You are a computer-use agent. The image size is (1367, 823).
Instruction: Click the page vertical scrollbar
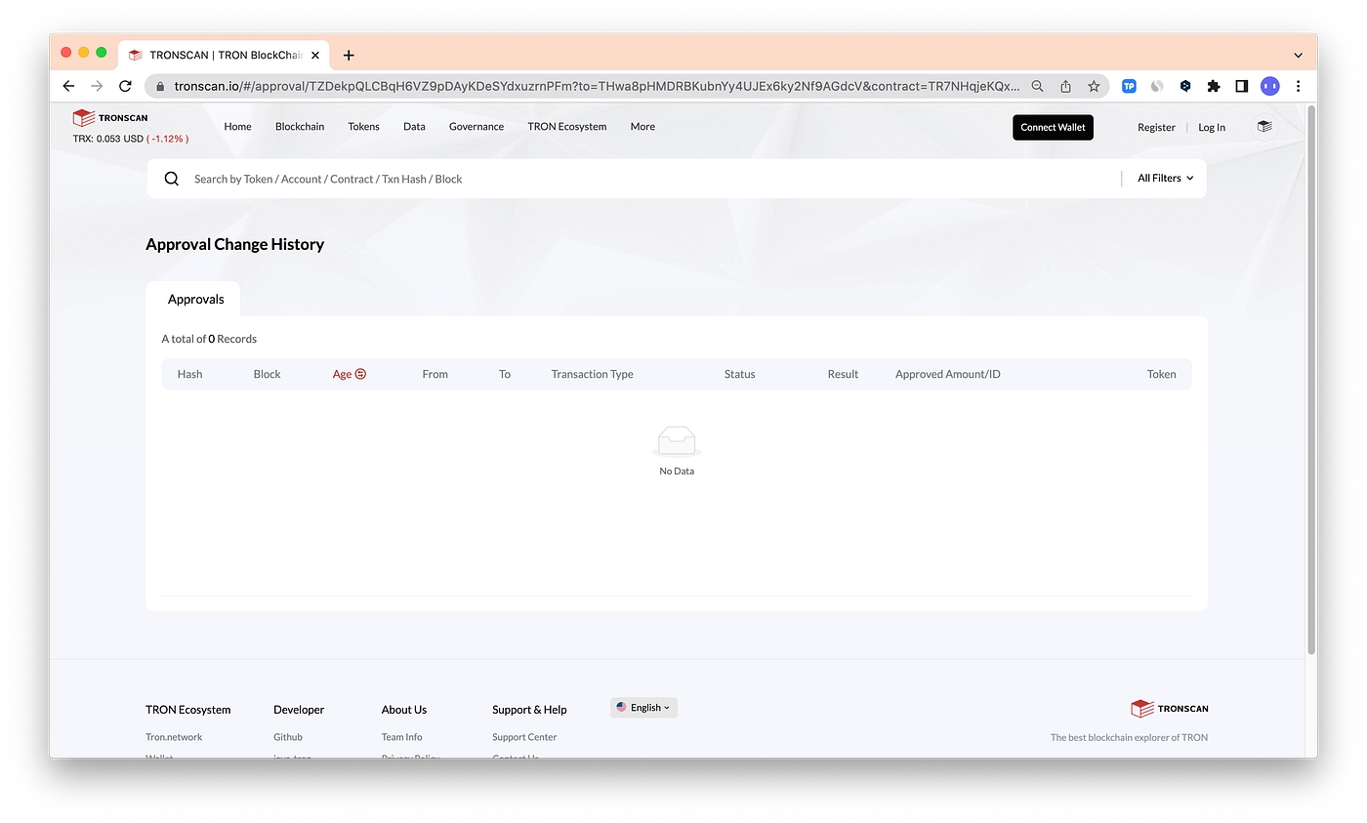(1310, 381)
